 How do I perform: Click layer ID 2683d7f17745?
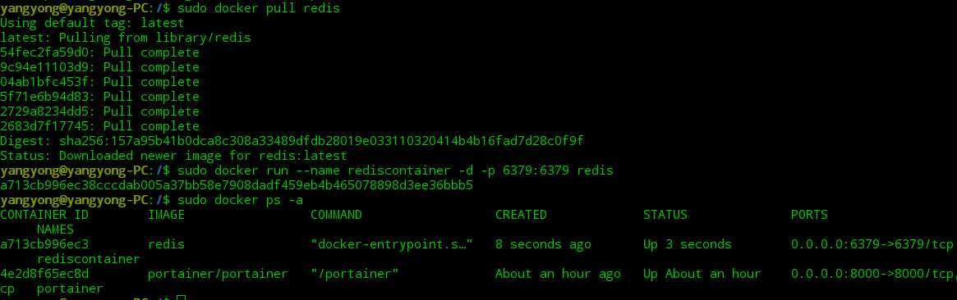[48, 126]
